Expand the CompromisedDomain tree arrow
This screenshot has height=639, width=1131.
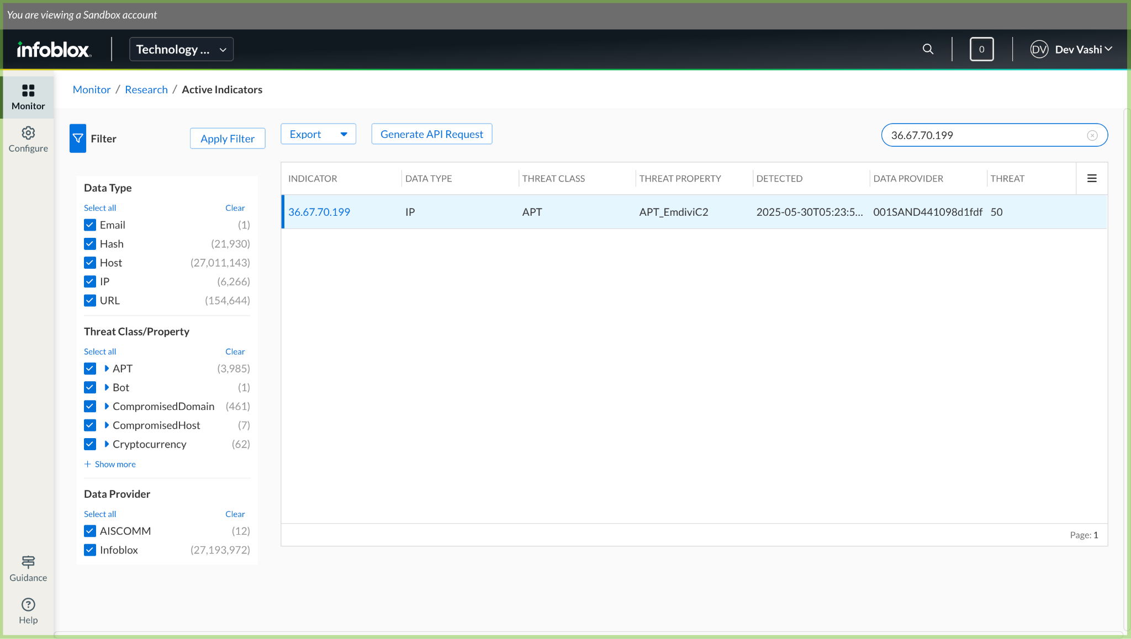pyautogui.click(x=107, y=406)
